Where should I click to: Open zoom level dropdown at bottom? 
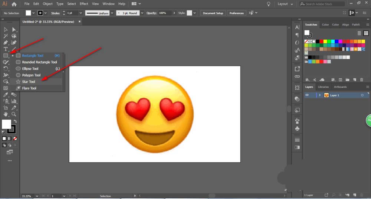[x=37, y=196]
